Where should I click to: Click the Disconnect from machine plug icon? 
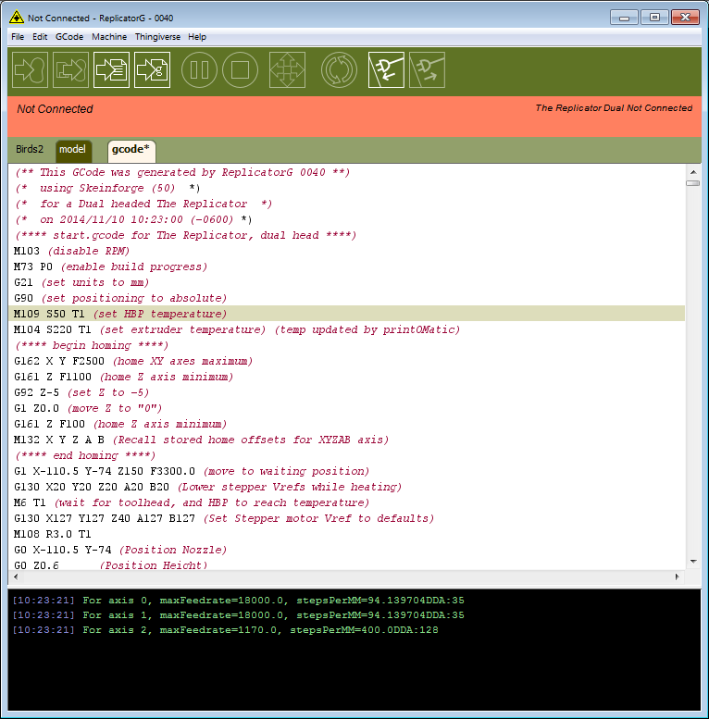[427, 69]
